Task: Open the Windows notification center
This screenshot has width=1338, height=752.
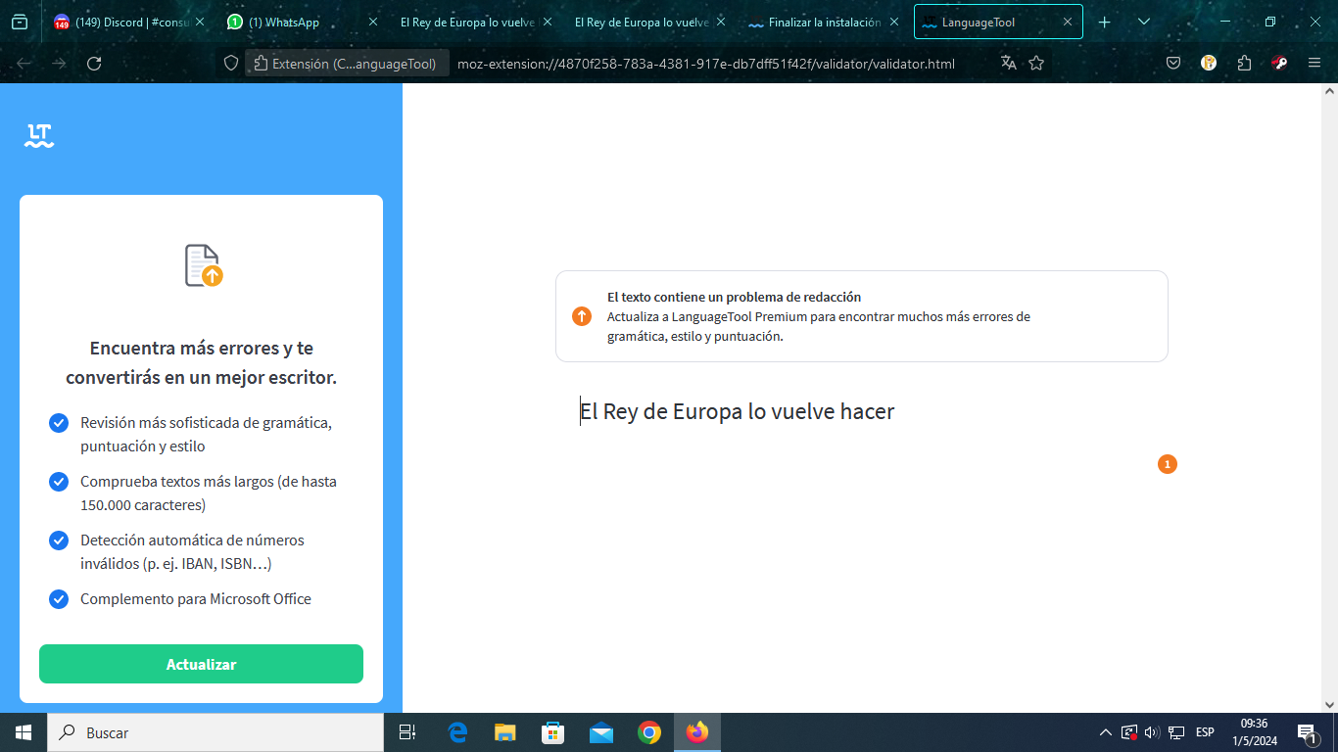Action: pyautogui.click(x=1307, y=732)
